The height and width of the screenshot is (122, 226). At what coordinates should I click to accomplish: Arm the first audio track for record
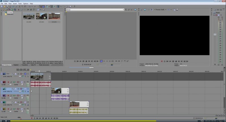pos(8,82)
